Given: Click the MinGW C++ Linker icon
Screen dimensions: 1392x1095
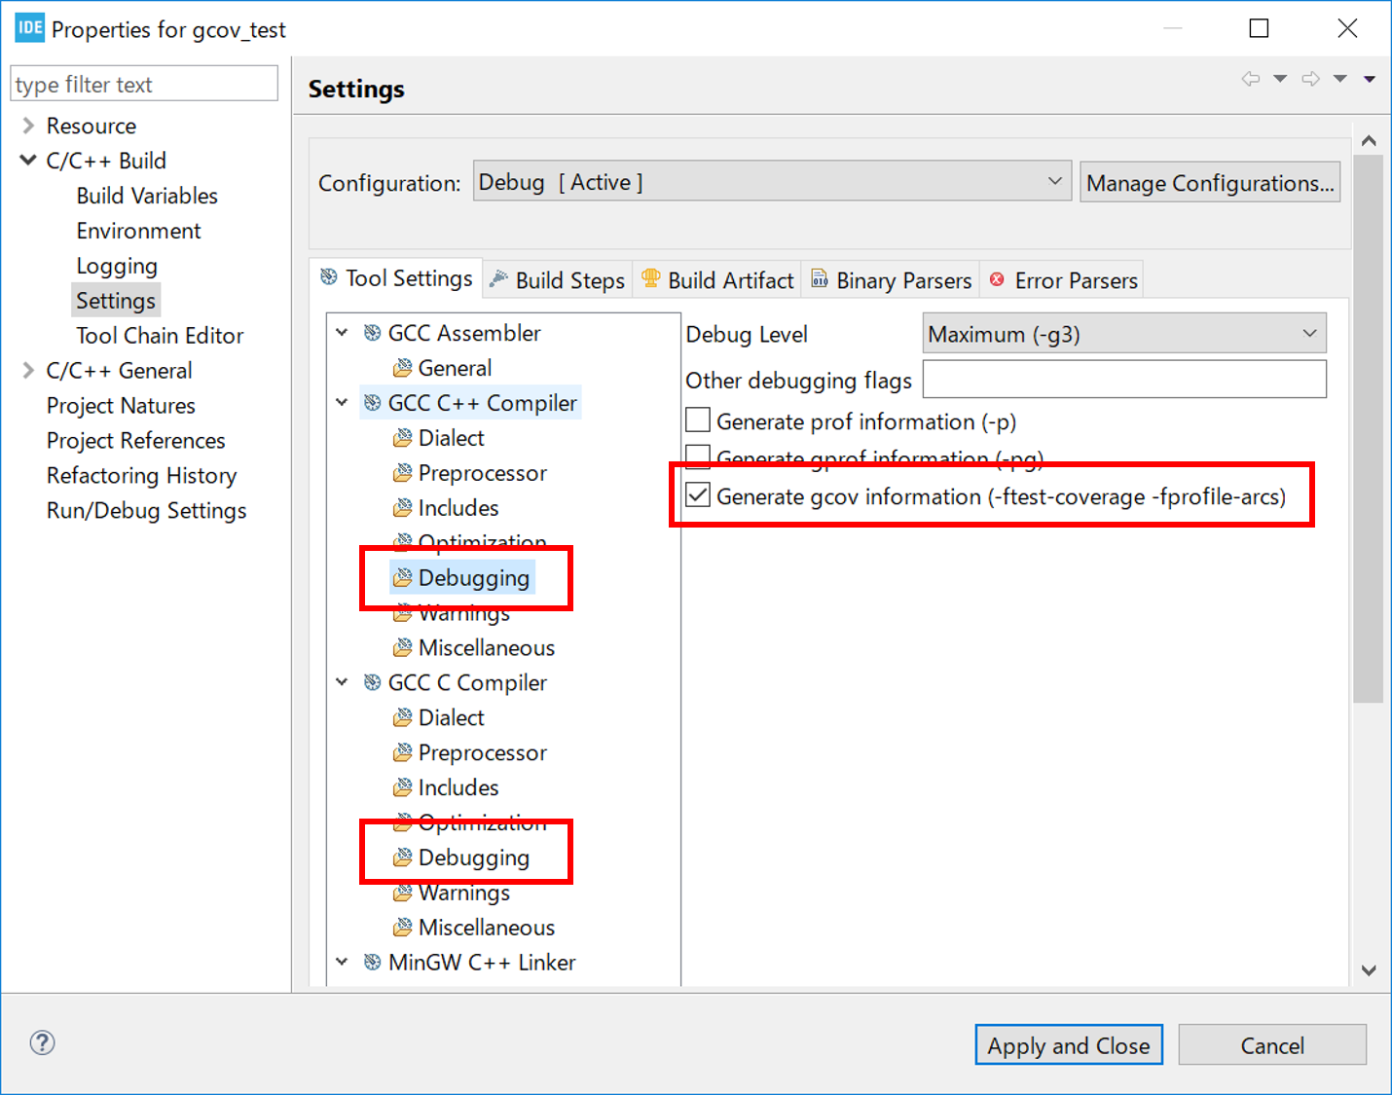Looking at the screenshot, I should point(372,962).
